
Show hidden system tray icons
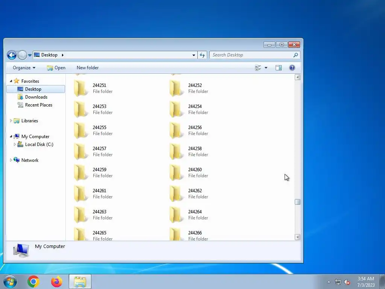click(329, 282)
